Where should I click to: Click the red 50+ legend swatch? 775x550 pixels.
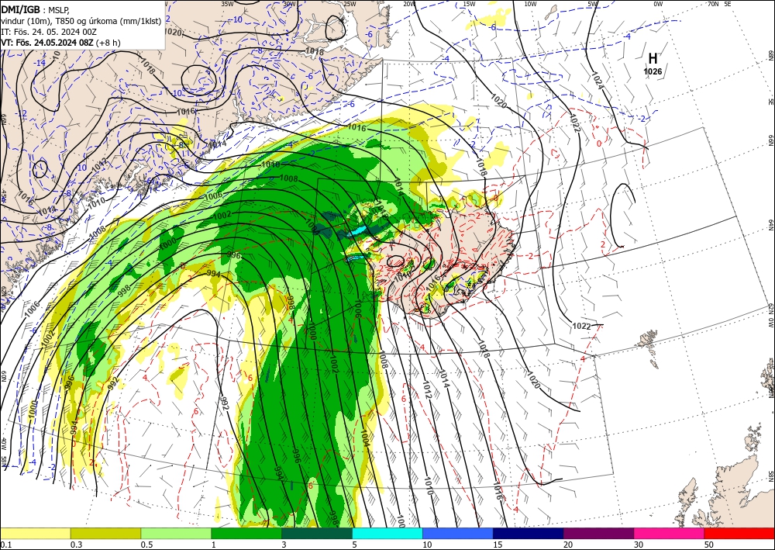click(739, 533)
